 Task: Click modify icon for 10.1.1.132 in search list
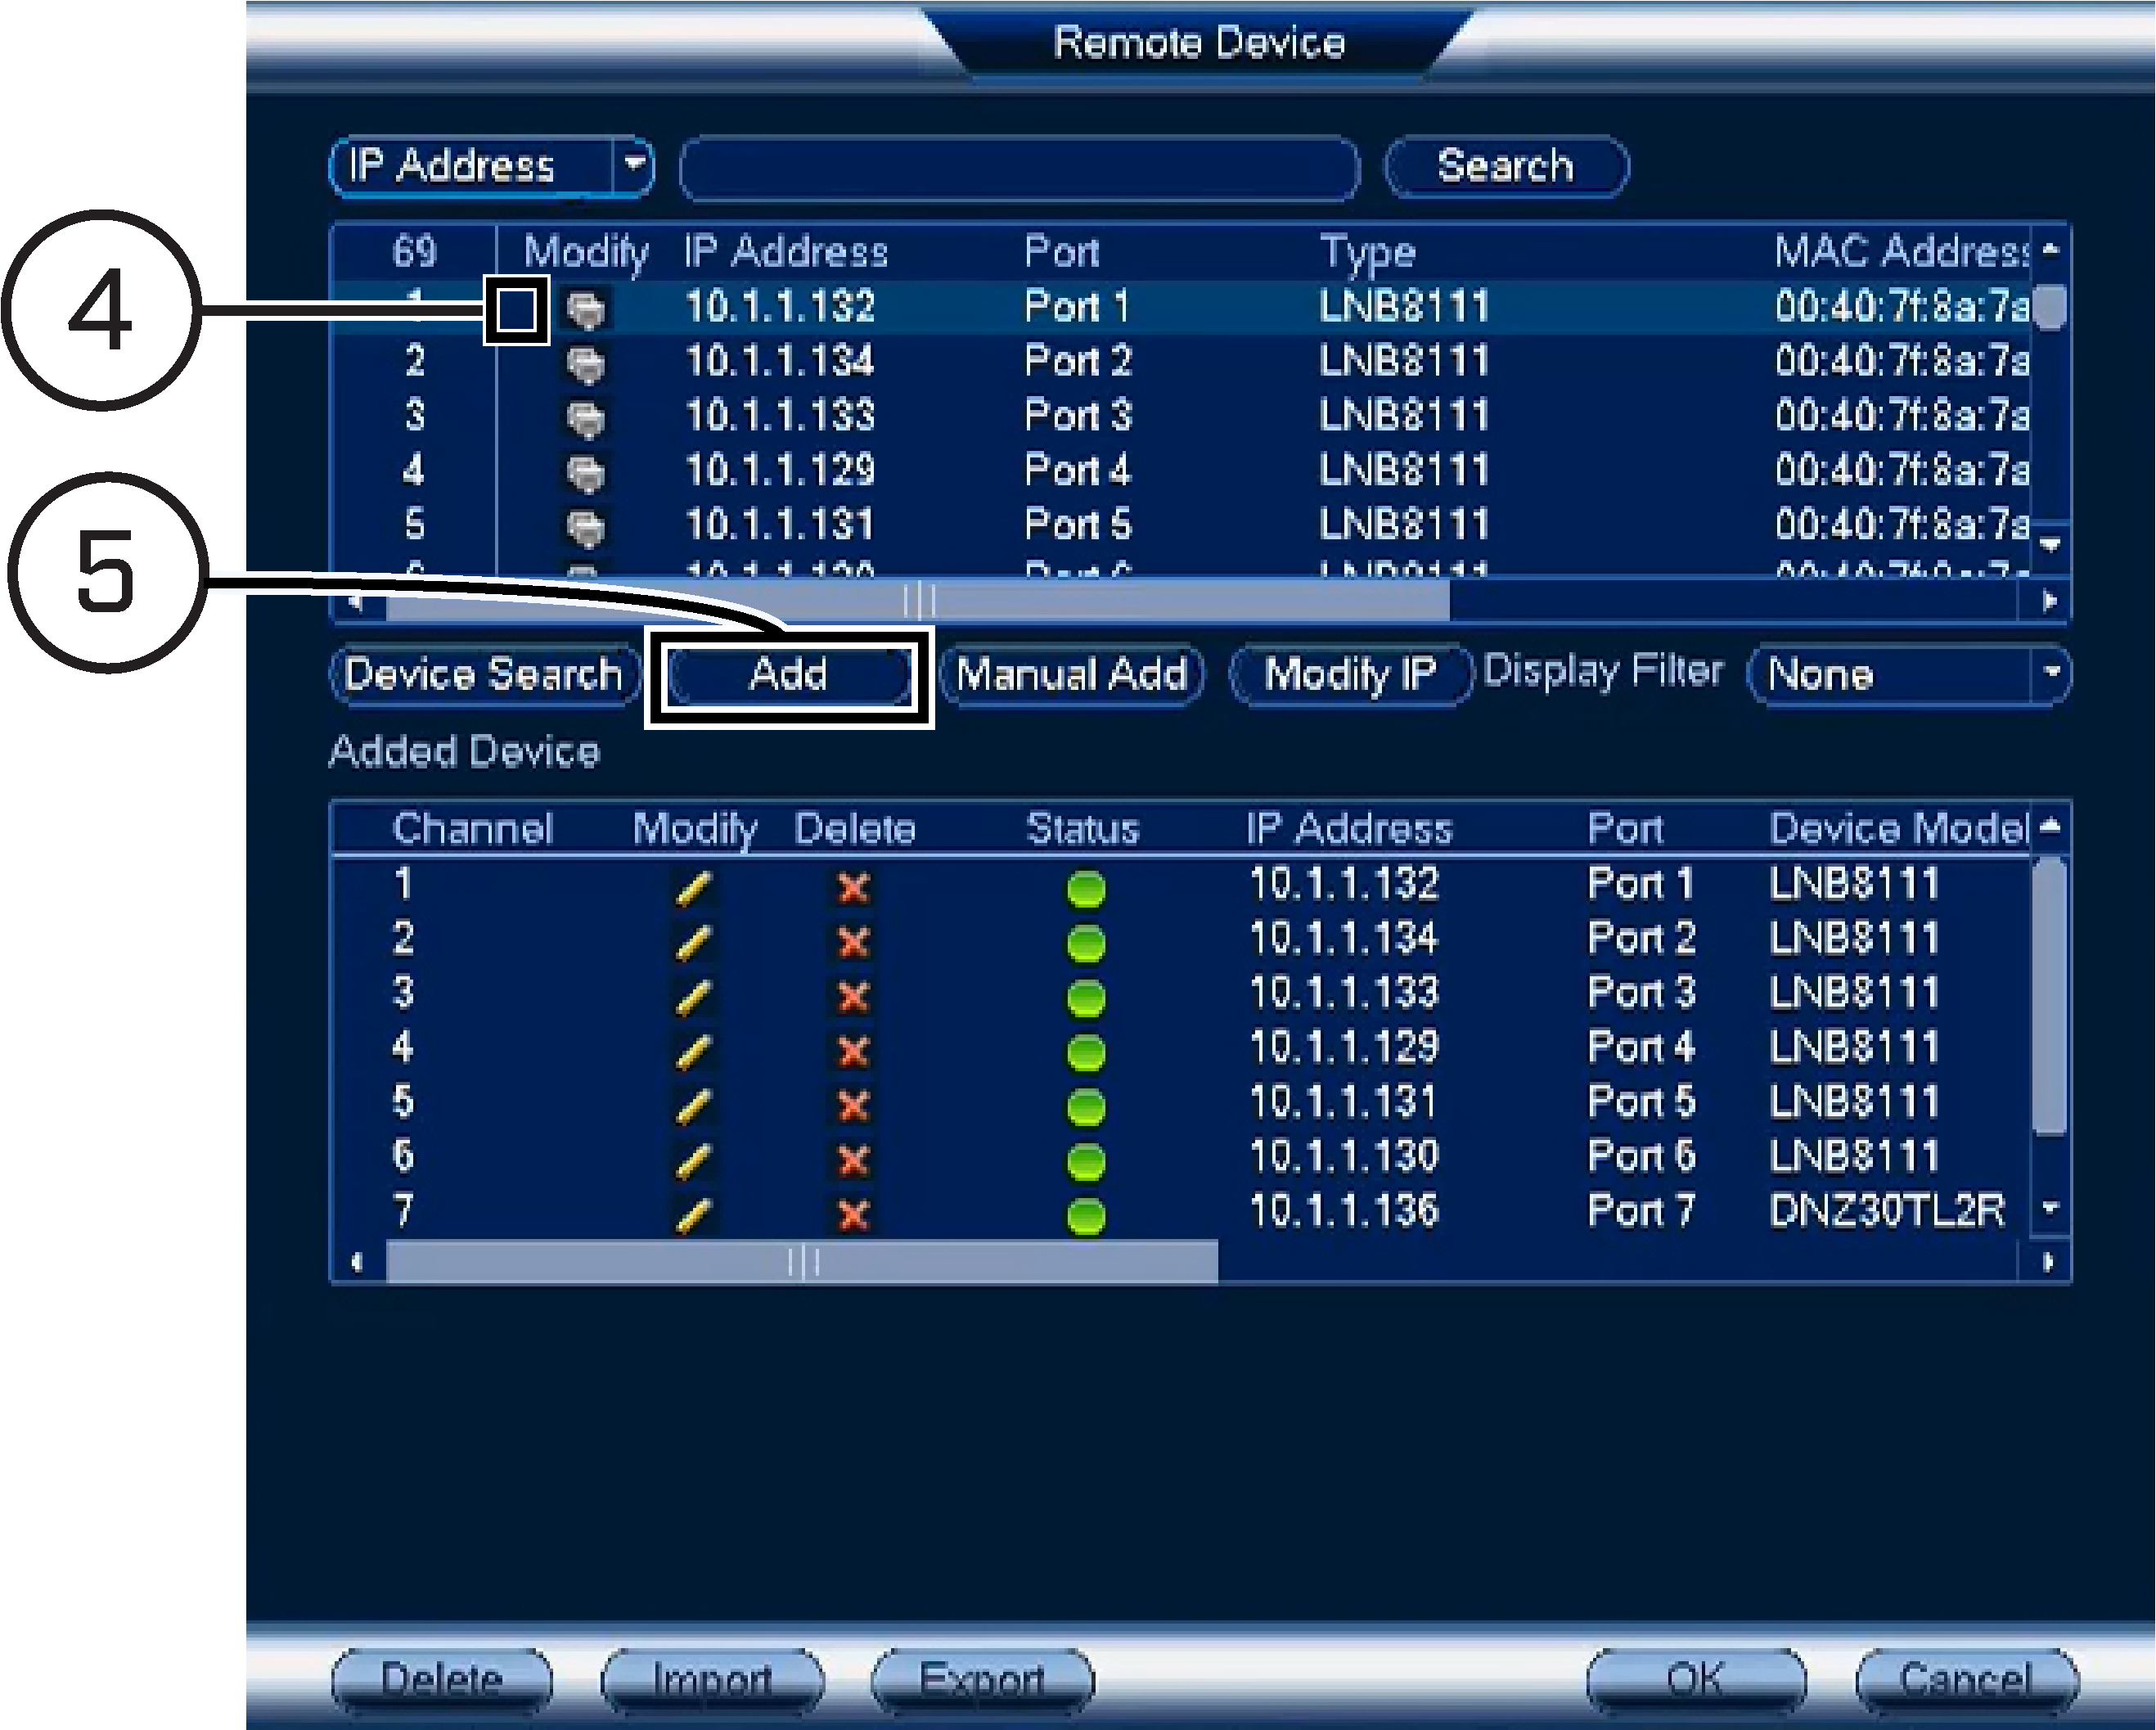tap(586, 309)
